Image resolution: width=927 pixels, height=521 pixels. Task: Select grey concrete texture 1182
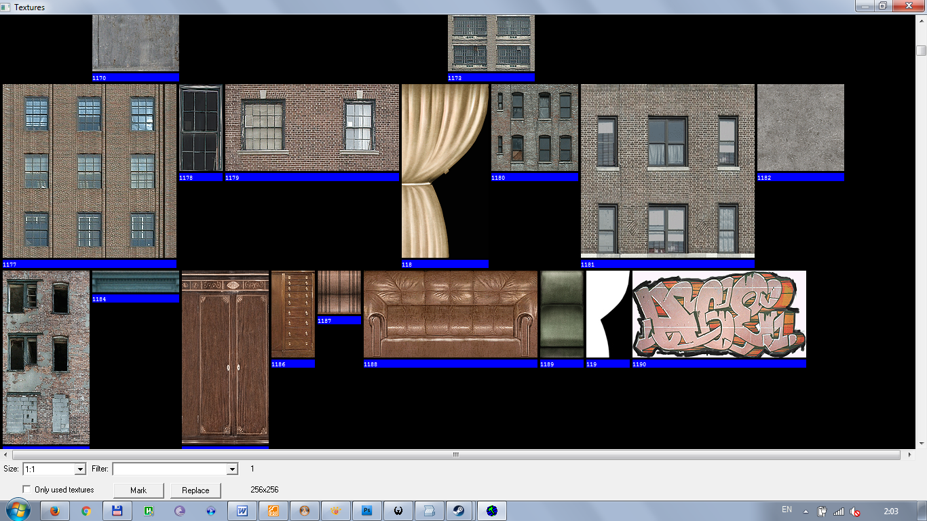click(801, 128)
